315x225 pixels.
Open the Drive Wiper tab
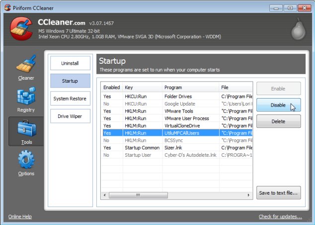(70, 116)
